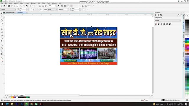Click the Undo icon
The image size is (189, 106).
coord(30,6)
